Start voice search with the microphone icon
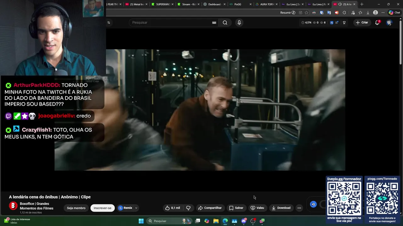403x226 pixels. 239,23
